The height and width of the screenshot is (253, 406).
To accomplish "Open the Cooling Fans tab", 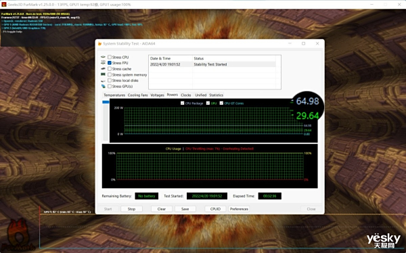I will [138, 95].
